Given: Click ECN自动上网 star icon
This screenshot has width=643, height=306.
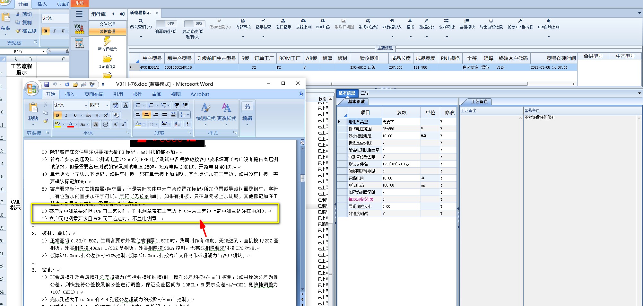Looking at the screenshot, I should 548,21.
